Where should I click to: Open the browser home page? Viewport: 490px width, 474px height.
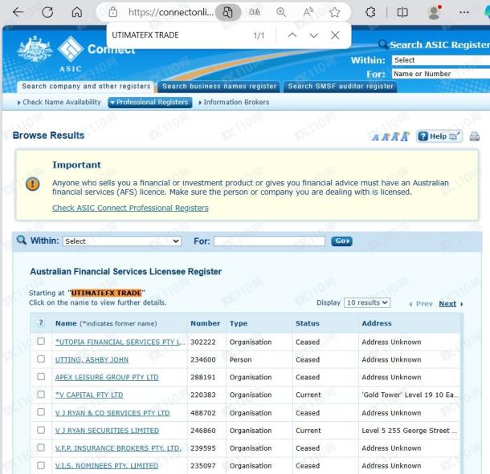click(77, 12)
